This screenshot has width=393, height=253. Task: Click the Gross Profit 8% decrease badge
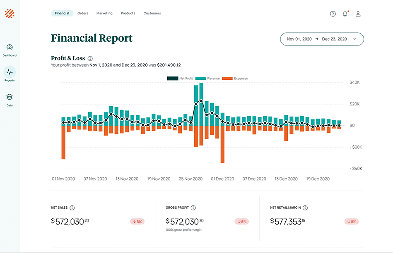pos(241,222)
